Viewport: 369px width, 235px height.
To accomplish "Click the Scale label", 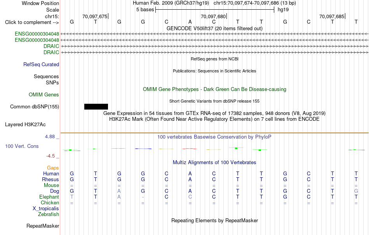I will pyautogui.click(x=52, y=10).
